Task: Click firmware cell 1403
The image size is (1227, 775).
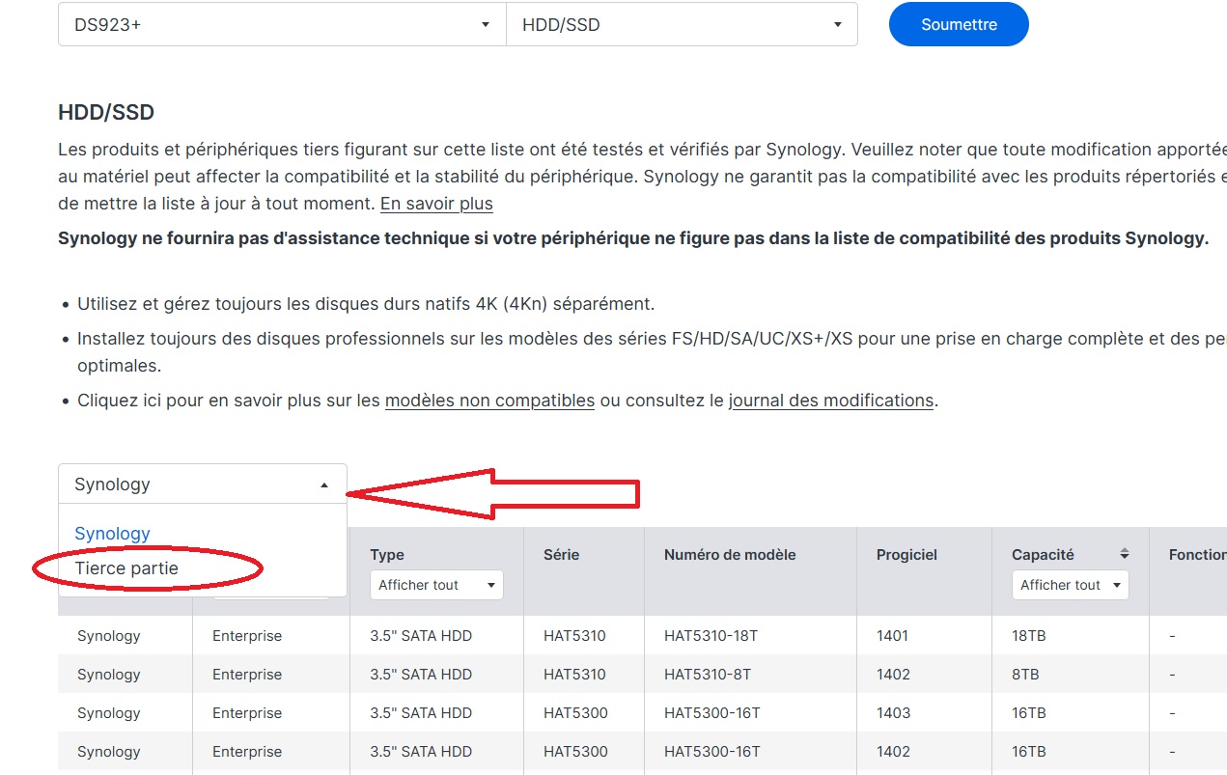Action: (x=893, y=713)
